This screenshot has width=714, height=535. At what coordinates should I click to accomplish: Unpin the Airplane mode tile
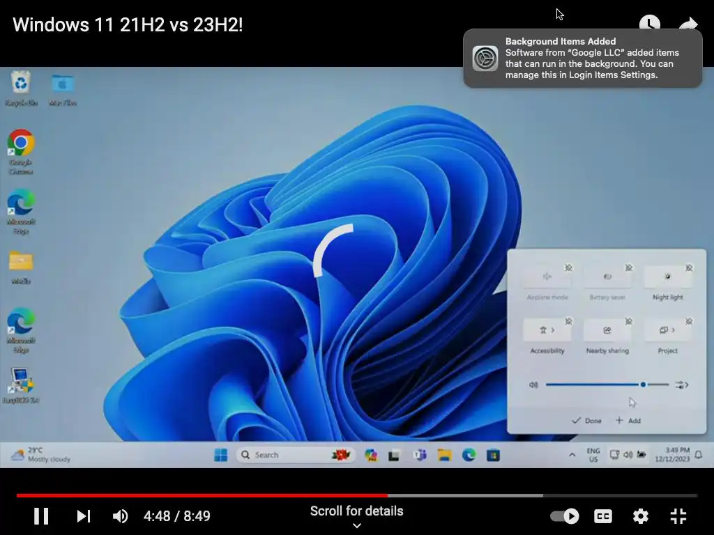569,267
